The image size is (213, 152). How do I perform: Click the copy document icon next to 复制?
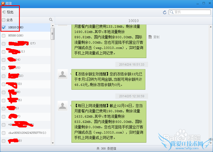[x=150, y=37]
